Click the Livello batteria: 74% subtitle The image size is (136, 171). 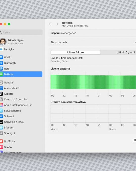[77, 26]
